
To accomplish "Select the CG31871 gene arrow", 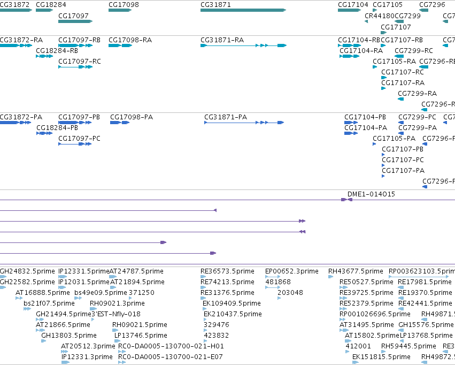I will click(243, 10).
